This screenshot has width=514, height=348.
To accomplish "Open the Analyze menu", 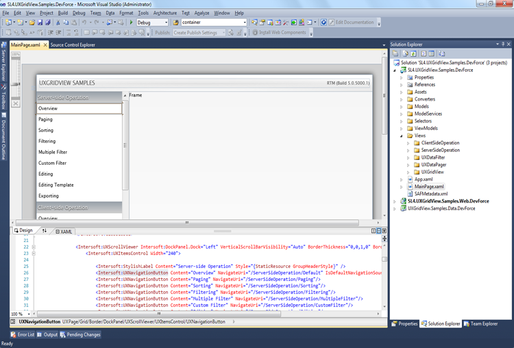I will (x=201, y=13).
